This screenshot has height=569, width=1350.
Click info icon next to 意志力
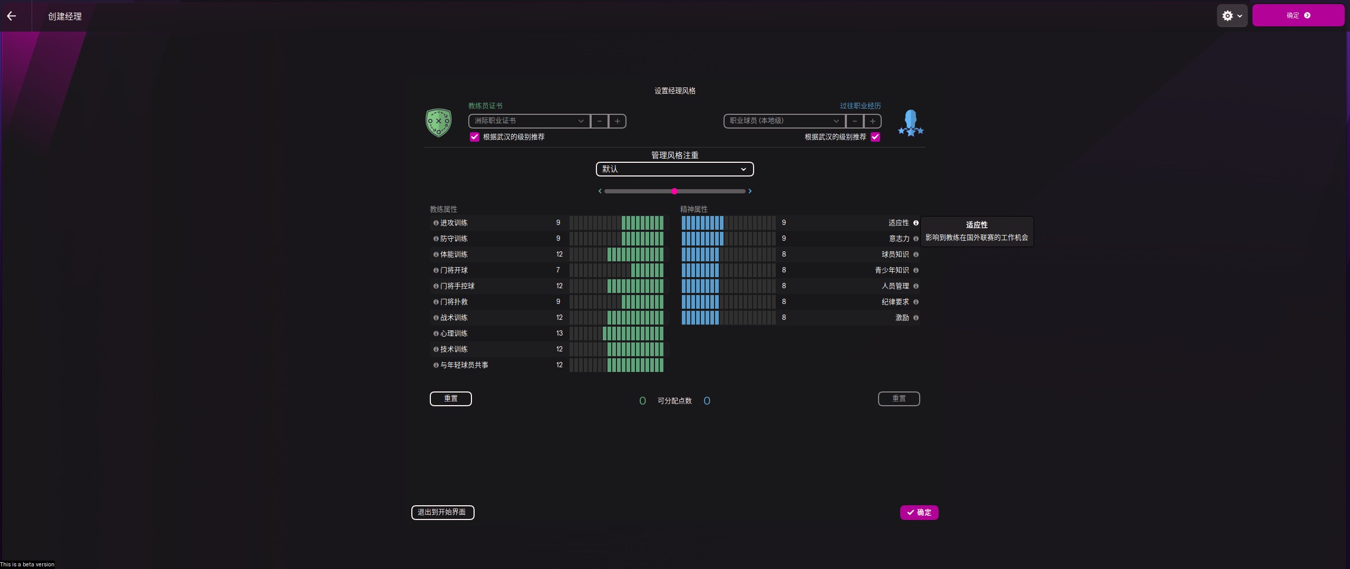[916, 239]
